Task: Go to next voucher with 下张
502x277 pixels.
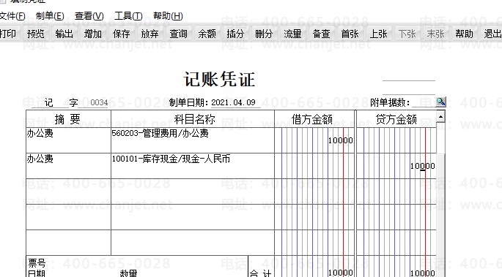Action: tap(407, 34)
